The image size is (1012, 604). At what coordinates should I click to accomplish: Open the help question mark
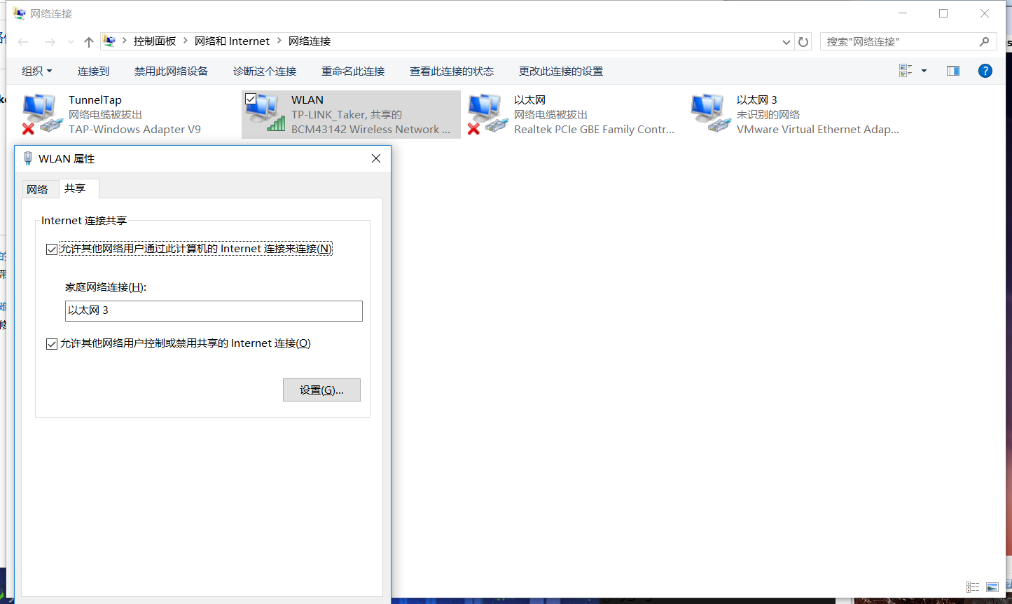point(985,71)
